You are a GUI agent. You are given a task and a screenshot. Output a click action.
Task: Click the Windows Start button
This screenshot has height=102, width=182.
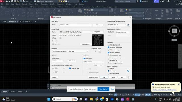pos(49,99)
